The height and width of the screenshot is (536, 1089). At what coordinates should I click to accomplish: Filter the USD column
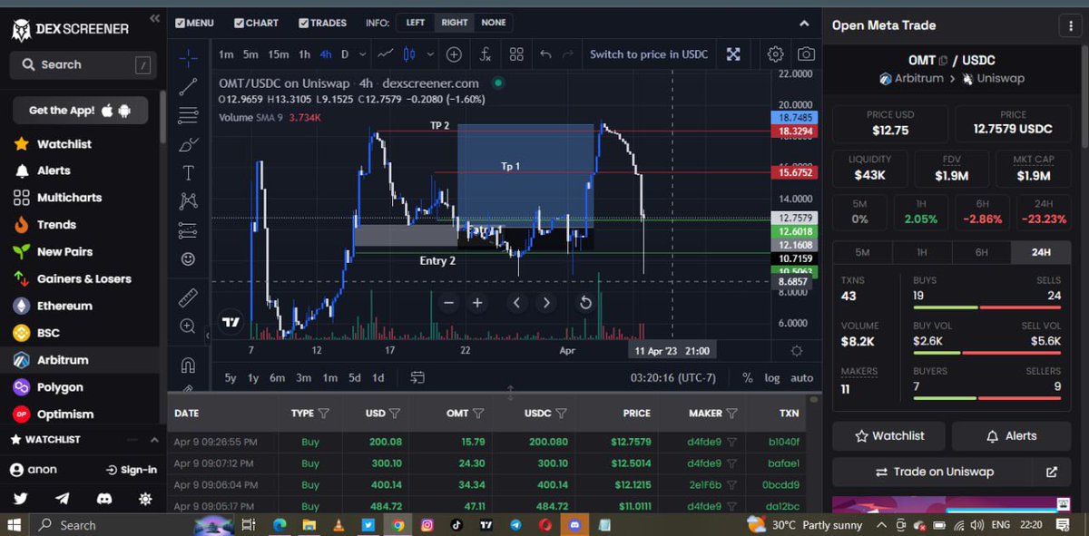(x=395, y=413)
